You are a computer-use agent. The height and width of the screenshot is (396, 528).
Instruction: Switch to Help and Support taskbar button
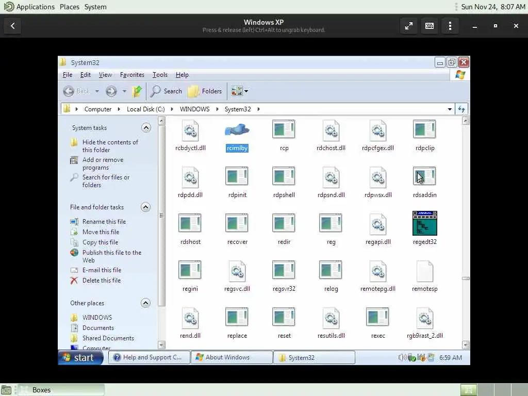coord(149,358)
